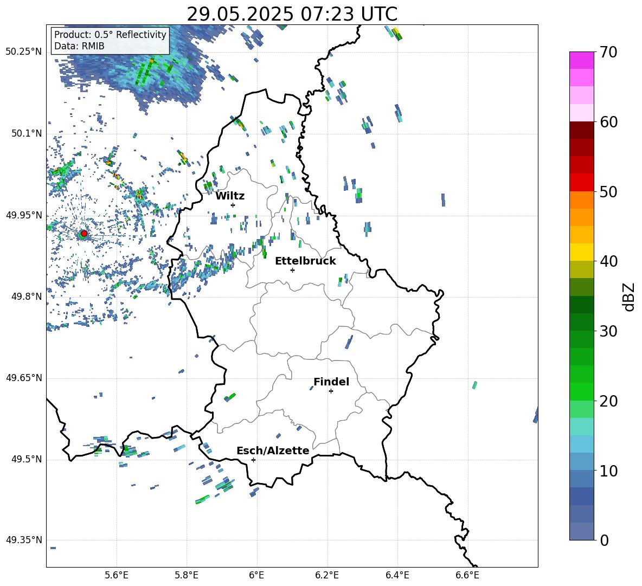Image resolution: width=642 pixels, height=586 pixels.
Task: Pick the dark maroon colorbar segment below 60
Action: [x=582, y=131]
